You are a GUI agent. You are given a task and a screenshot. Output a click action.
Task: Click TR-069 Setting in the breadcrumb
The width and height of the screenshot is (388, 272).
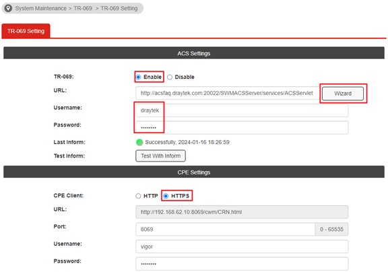(x=119, y=8)
